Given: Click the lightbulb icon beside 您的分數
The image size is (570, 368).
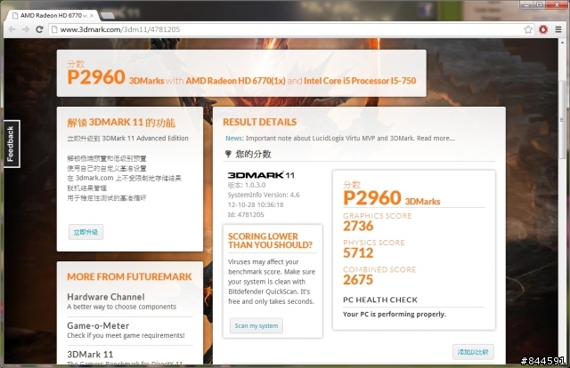Looking at the screenshot, I should (x=228, y=155).
